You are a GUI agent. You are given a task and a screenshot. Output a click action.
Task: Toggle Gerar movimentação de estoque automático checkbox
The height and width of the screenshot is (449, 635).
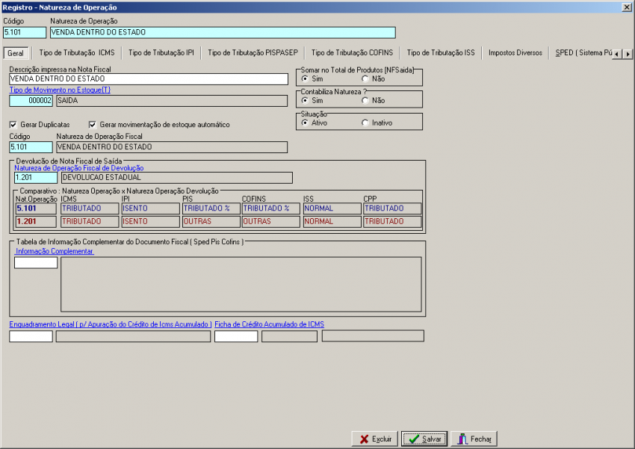93,125
